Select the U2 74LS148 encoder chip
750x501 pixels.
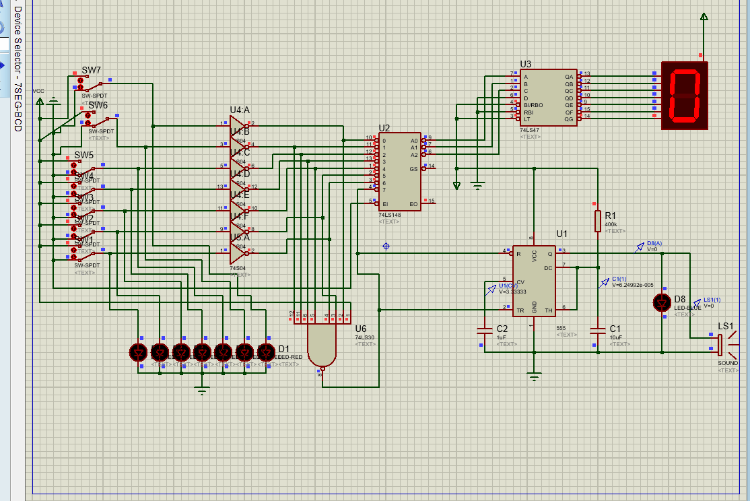click(400, 172)
